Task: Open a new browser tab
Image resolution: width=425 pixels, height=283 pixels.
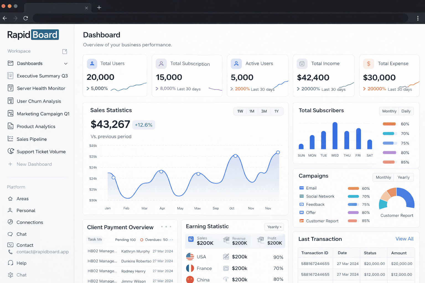Action: [99, 7]
